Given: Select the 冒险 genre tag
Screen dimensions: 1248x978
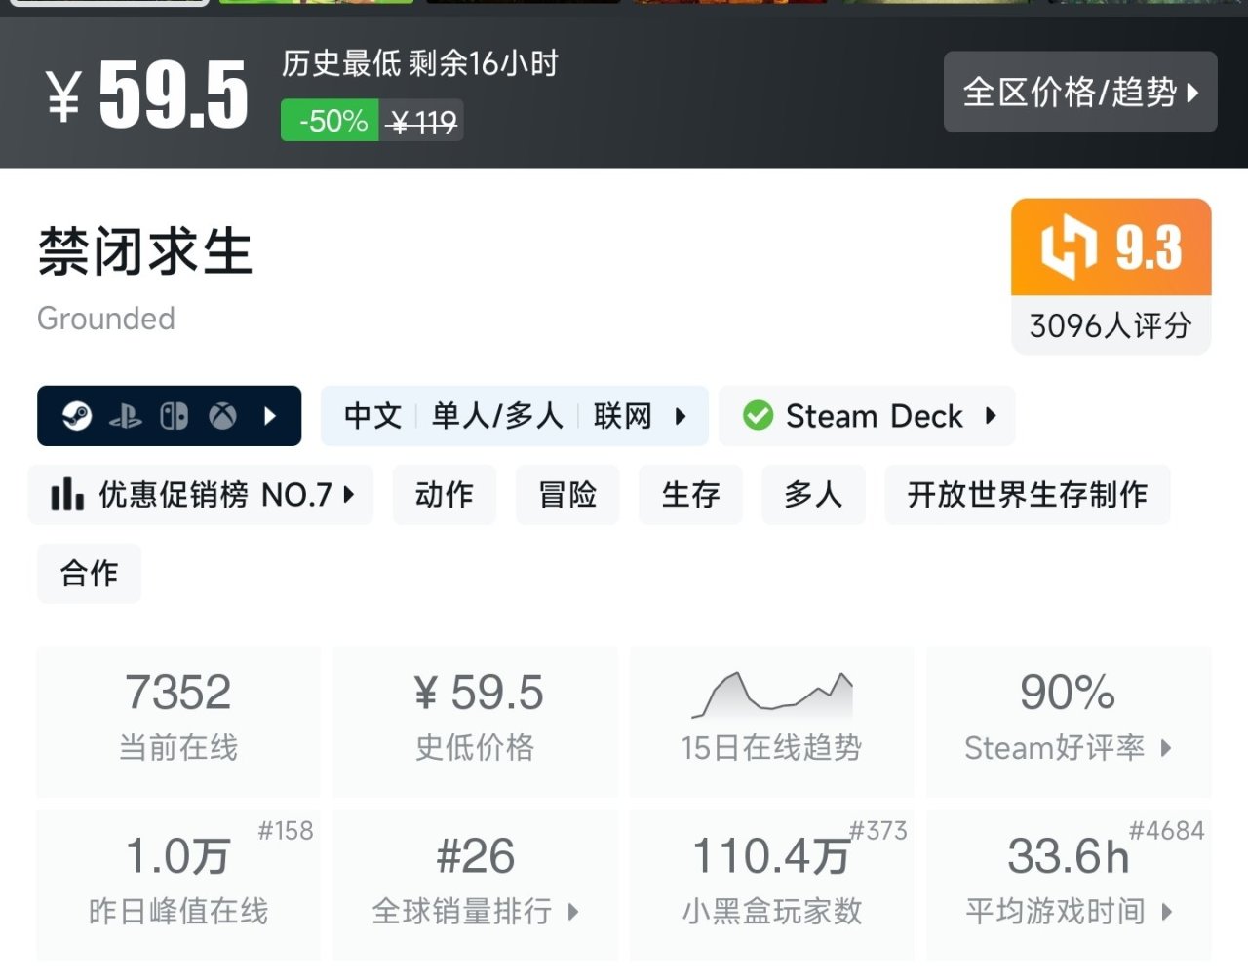Looking at the screenshot, I should pos(566,495).
